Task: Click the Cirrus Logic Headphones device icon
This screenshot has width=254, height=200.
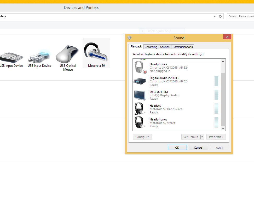Action: click(x=140, y=67)
